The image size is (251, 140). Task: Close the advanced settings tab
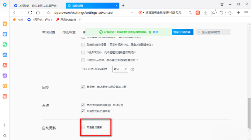click(117, 6)
